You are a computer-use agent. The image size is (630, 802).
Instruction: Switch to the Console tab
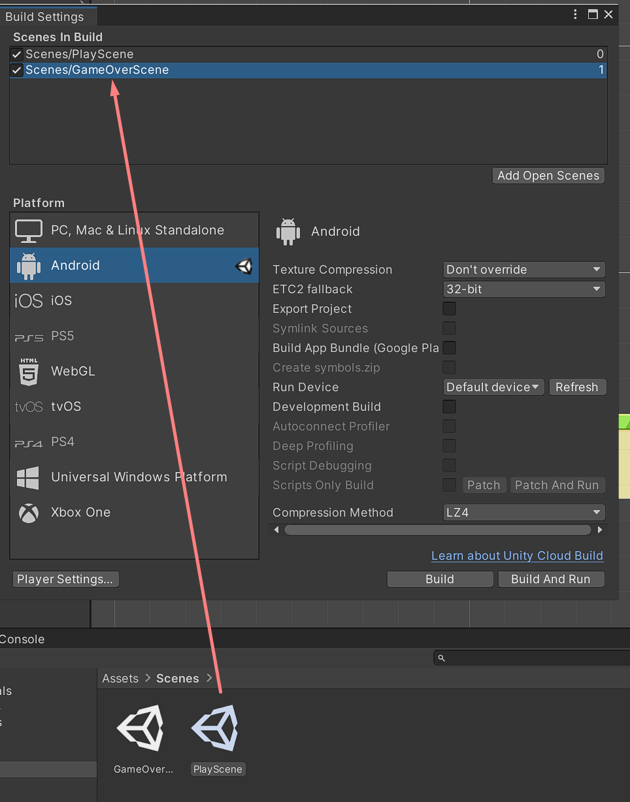click(x=22, y=639)
